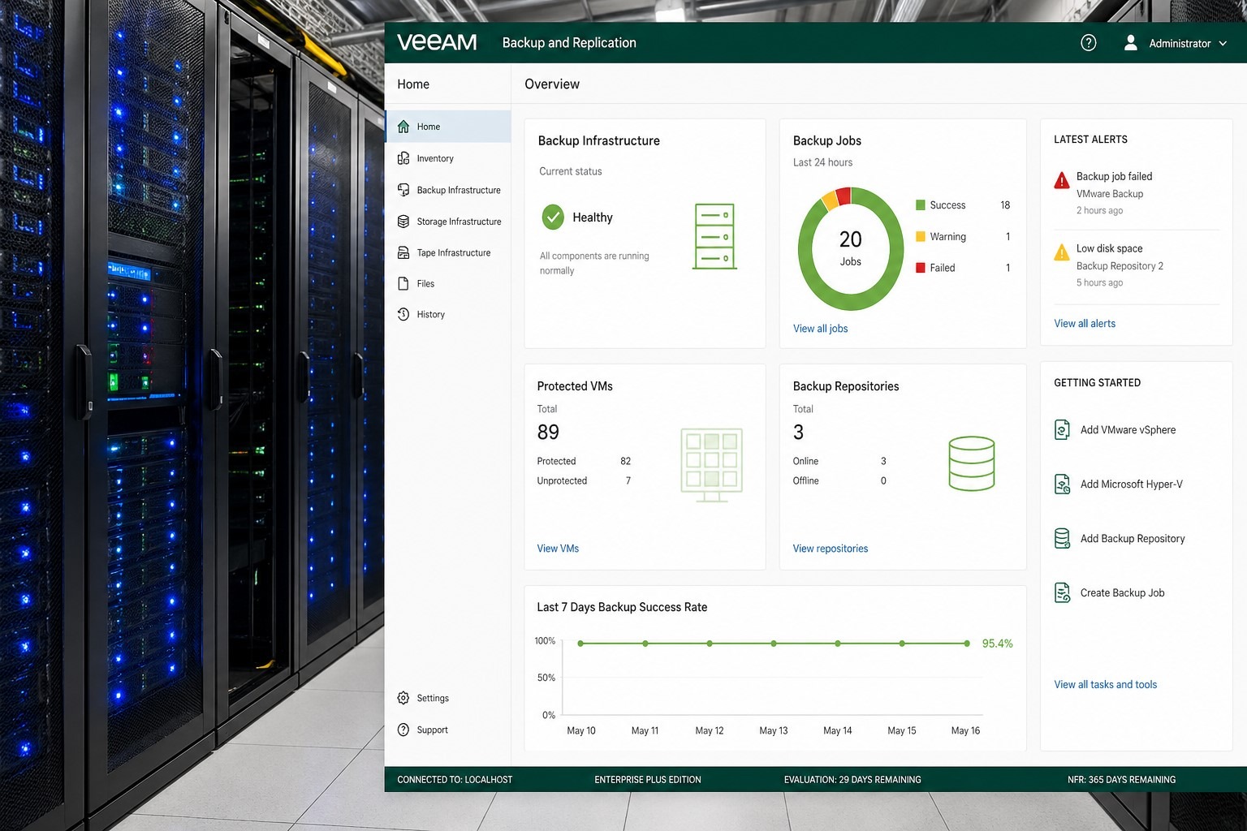The image size is (1247, 831).
Task: Click Evaluation: 29 days remaining status
Action: pos(852,779)
